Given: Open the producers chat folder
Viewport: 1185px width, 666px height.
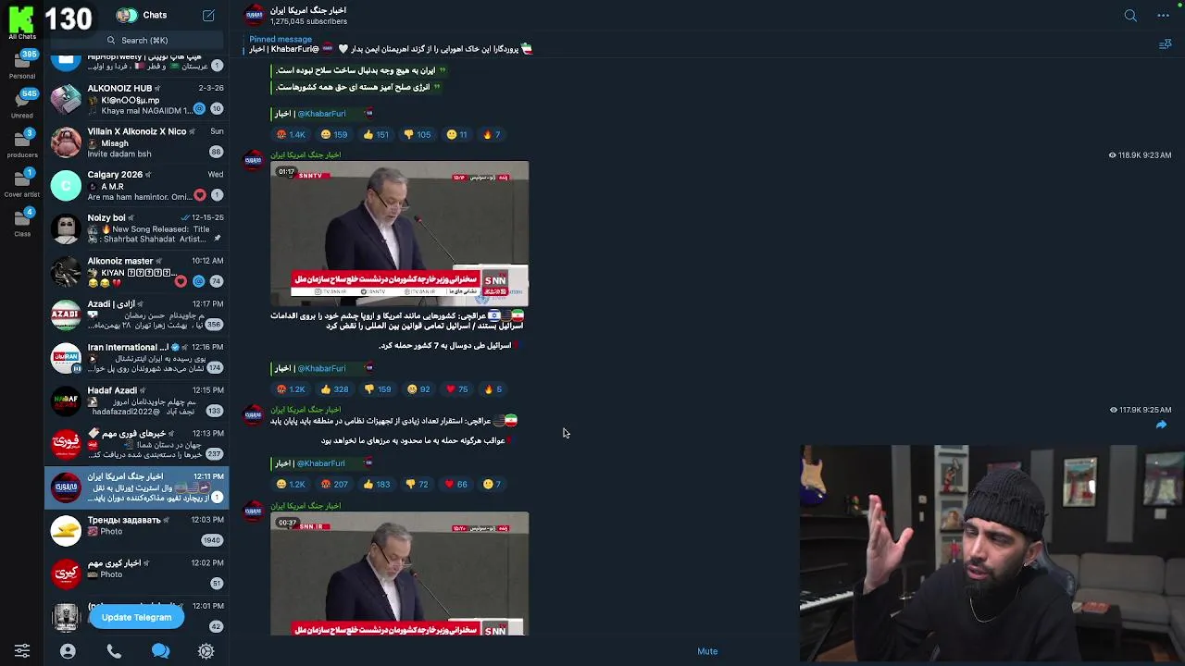Looking at the screenshot, I should (22, 144).
